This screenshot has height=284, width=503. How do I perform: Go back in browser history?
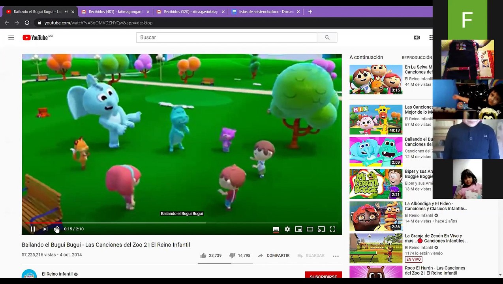[7, 23]
